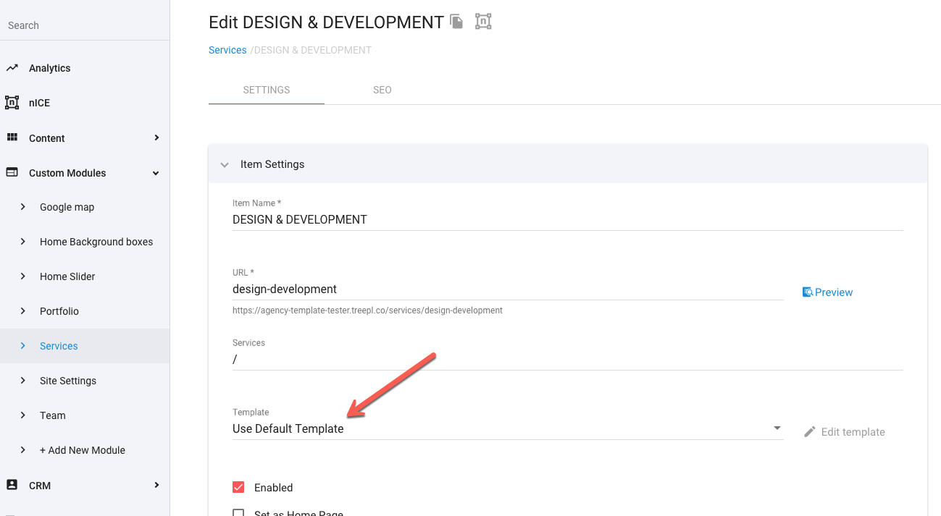Click the pencil icon for Edit template
This screenshot has height=516, width=941.
810,432
